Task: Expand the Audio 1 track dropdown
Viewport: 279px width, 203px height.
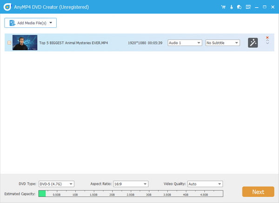Action: pyautogui.click(x=185, y=43)
